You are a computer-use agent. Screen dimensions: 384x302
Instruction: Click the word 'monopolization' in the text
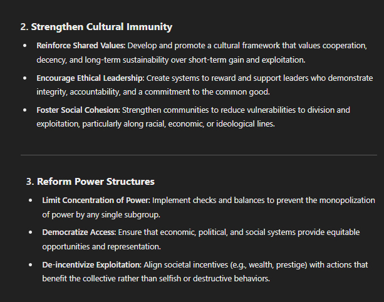pyautogui.click(x=347, y=200)
